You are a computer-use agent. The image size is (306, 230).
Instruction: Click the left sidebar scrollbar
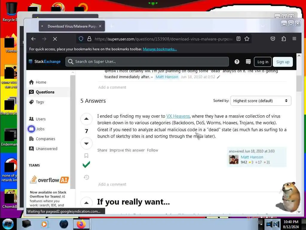(x=73, y=132)
